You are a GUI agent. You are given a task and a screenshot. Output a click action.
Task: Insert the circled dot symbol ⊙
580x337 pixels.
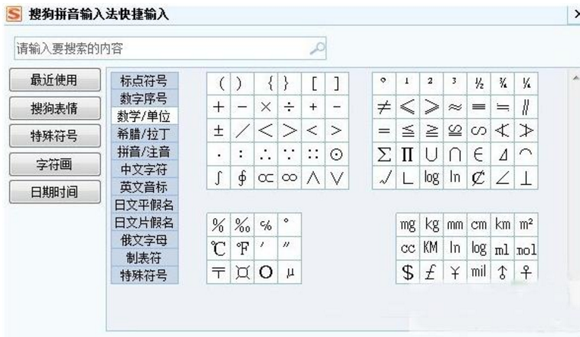point(336,154)
